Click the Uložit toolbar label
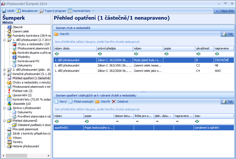The image size is (236, 159). [x=11, y=11]
